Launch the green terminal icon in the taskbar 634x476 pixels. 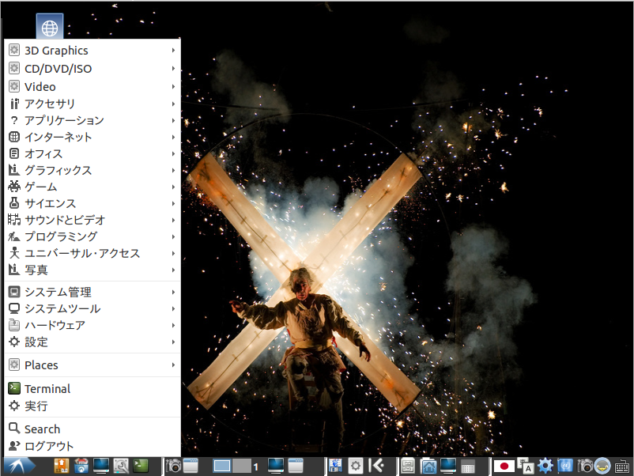tap(140, 467)
